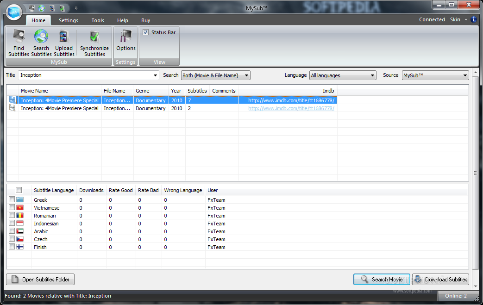Switch to the Settings tab
Screen dimensions: 483x305
pos(69,20)
